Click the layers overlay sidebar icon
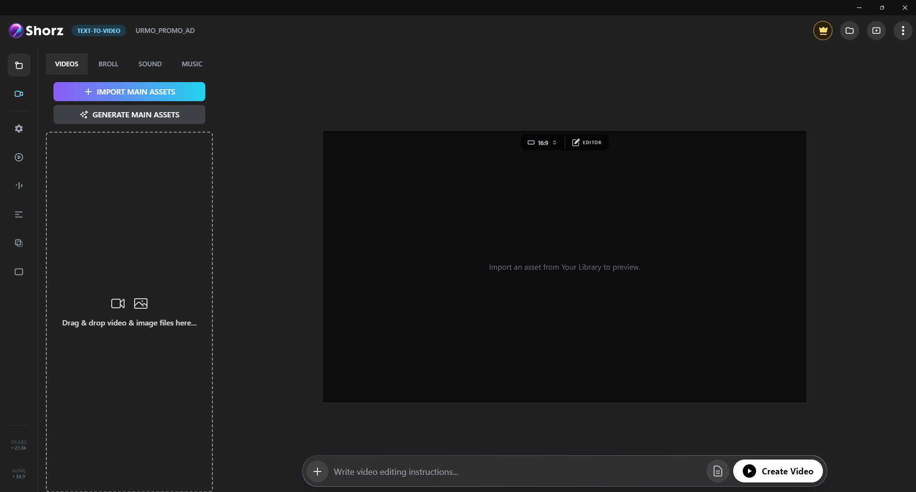This screenshot has height=492, width=916. click(19, 243)
